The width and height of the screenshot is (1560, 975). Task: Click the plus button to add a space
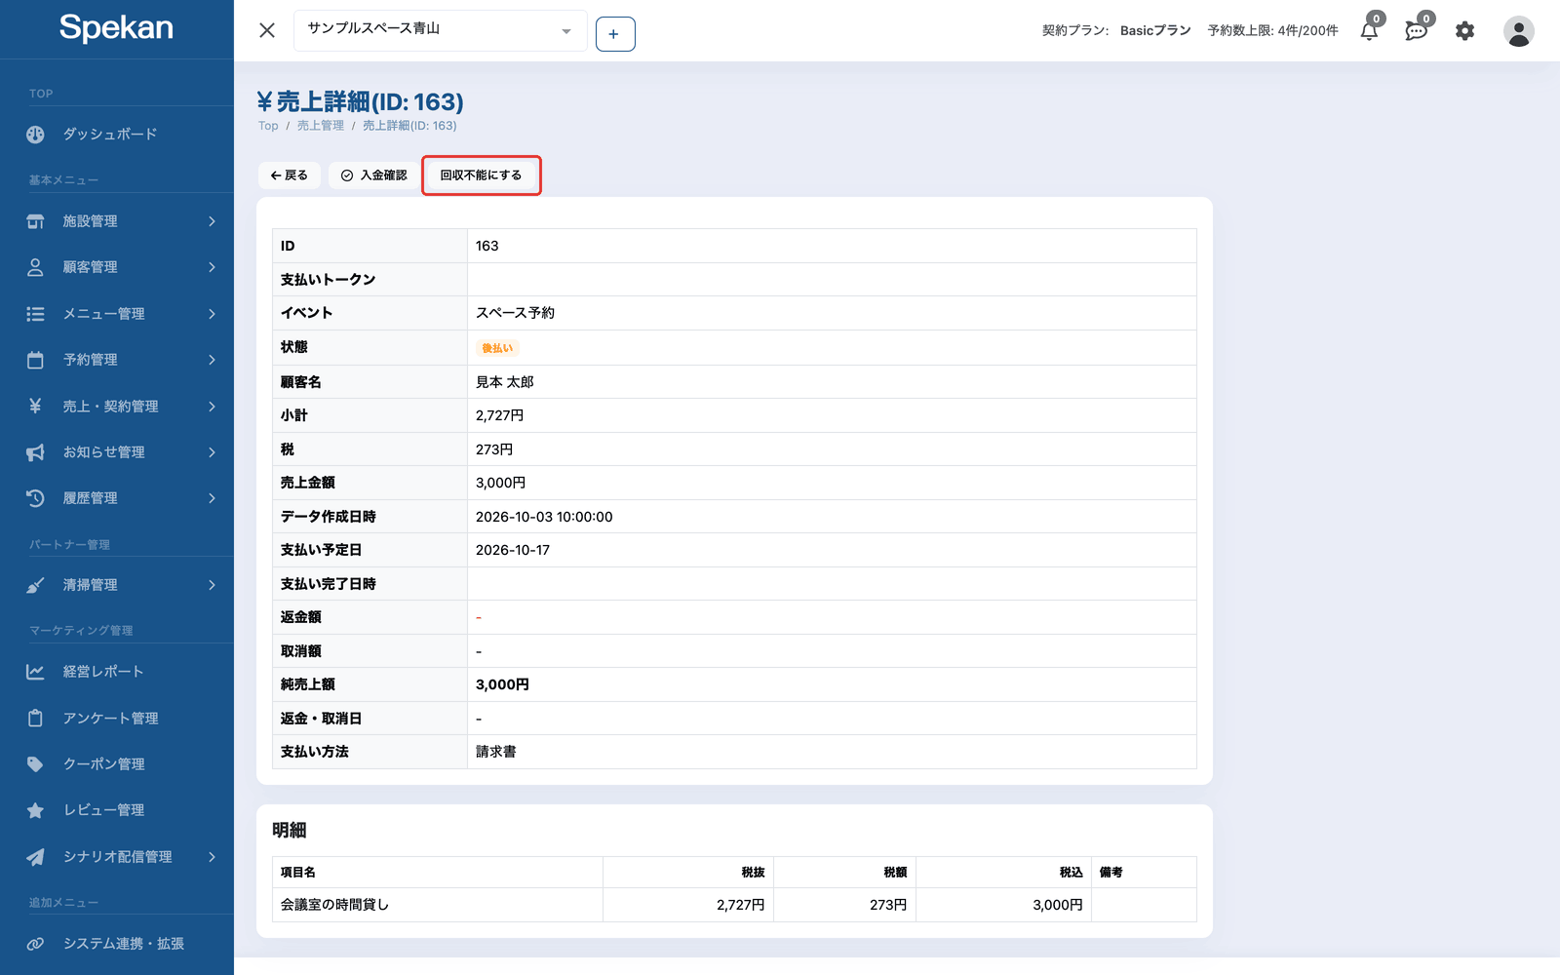click(x=615, y=34)
